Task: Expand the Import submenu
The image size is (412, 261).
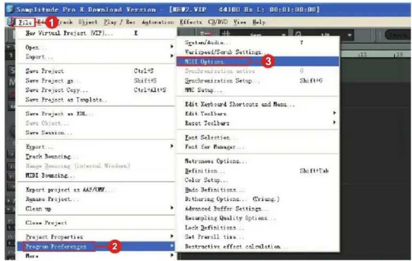Action: pos(96,57)
